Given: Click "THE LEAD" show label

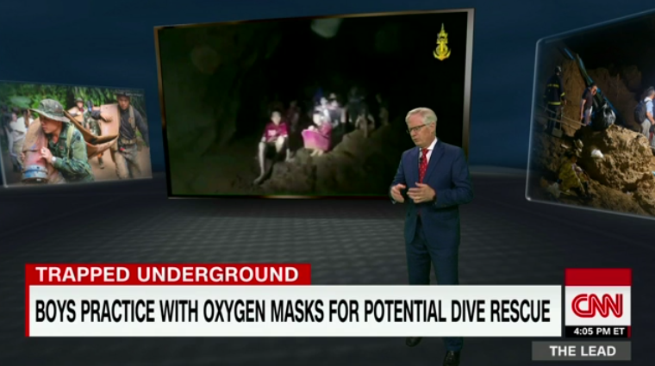Looking at the screenshot, I should pos(582,351).
